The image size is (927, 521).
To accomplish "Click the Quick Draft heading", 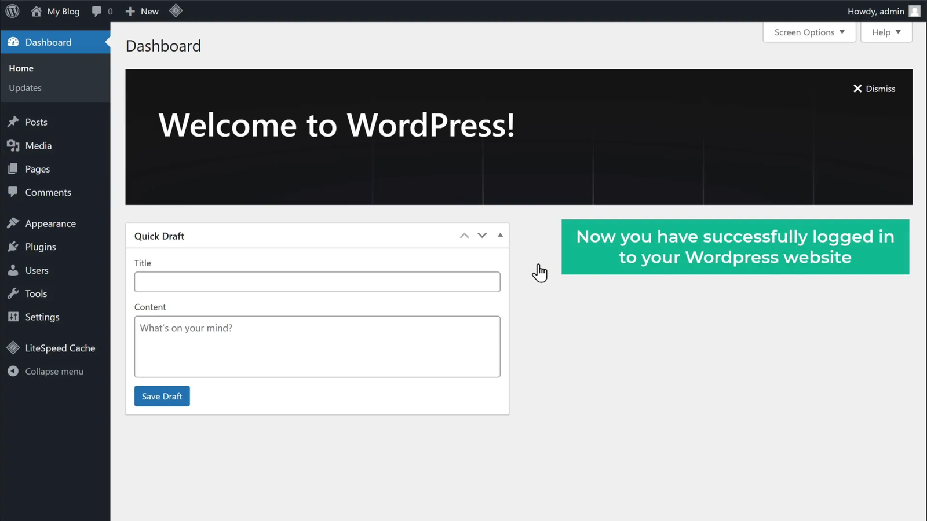I will coord(159,236).
